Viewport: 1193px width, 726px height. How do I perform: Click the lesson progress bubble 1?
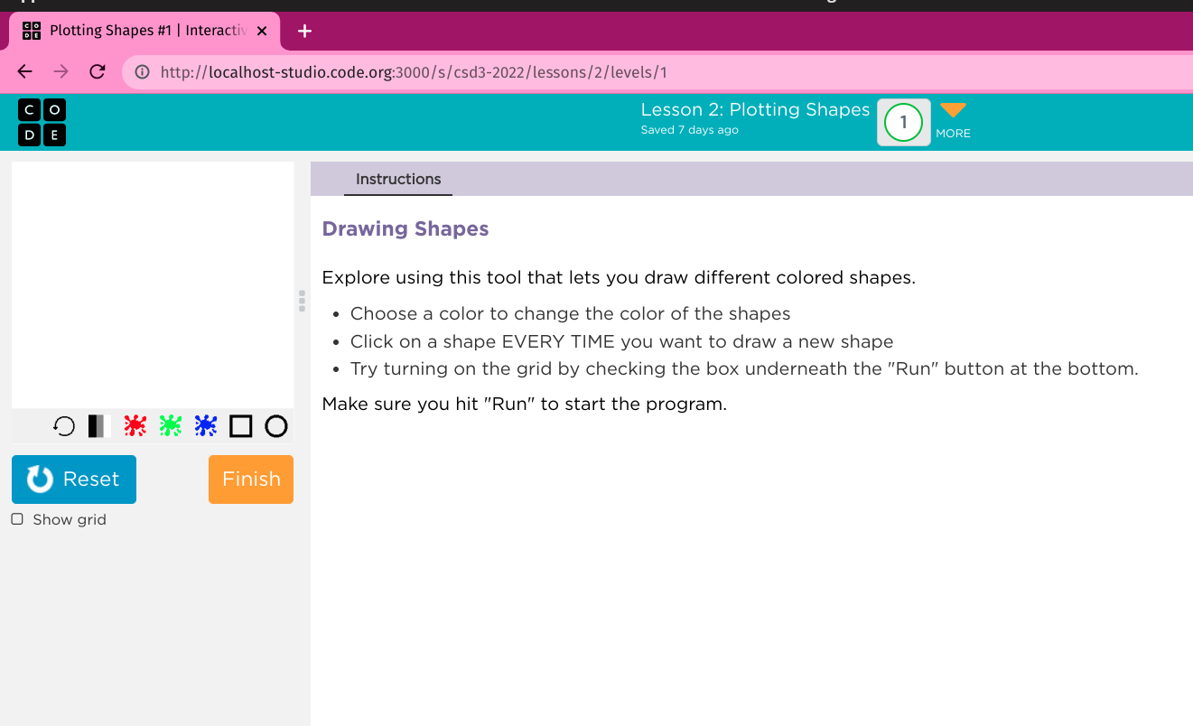coord(903,122)
